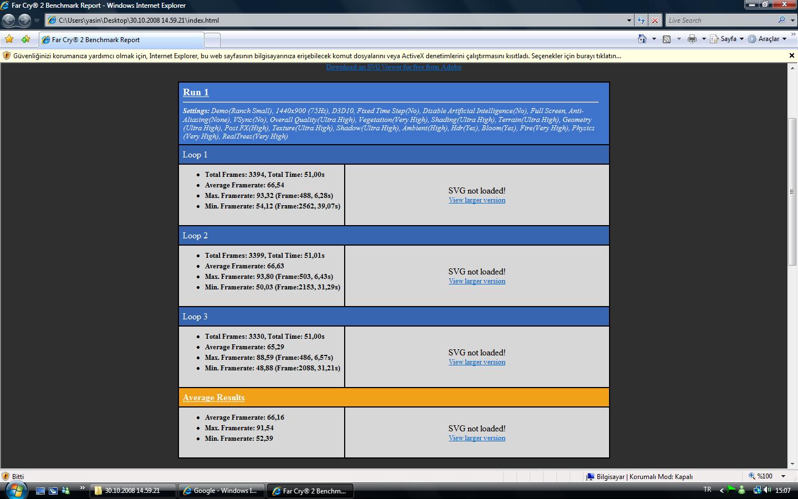Expand the Print options dropdown arrow

pyautogui.click(x=704, y=39)
